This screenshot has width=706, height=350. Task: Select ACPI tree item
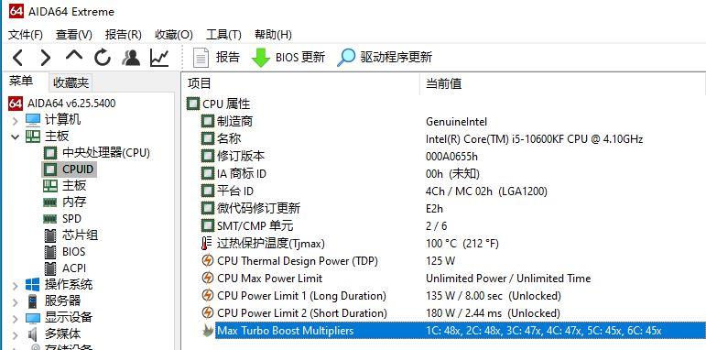(x=74, y=268)
